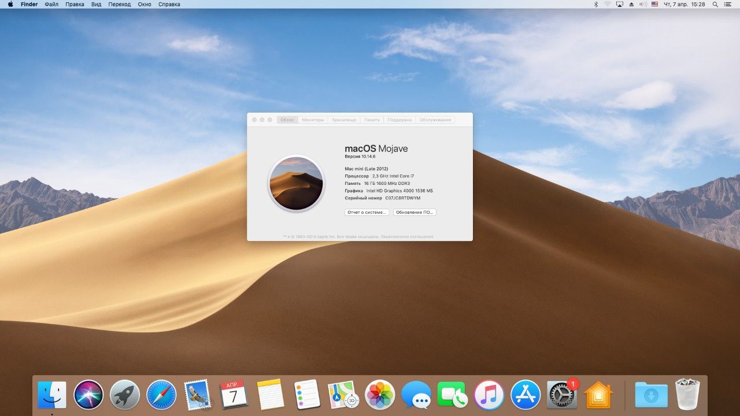Screen dimensions: 740x416
Task: Open the Переход menu
Action: click(x=120, y=4)
